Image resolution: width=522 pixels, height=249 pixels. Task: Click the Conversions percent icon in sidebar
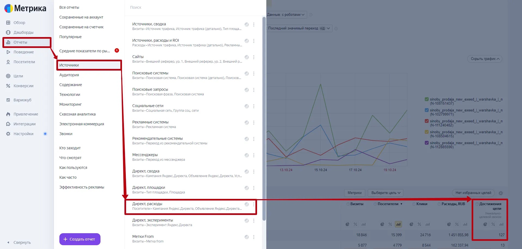8,86
